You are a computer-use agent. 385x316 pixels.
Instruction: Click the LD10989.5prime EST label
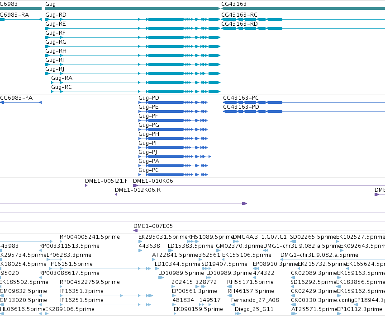tap(181, 273)
